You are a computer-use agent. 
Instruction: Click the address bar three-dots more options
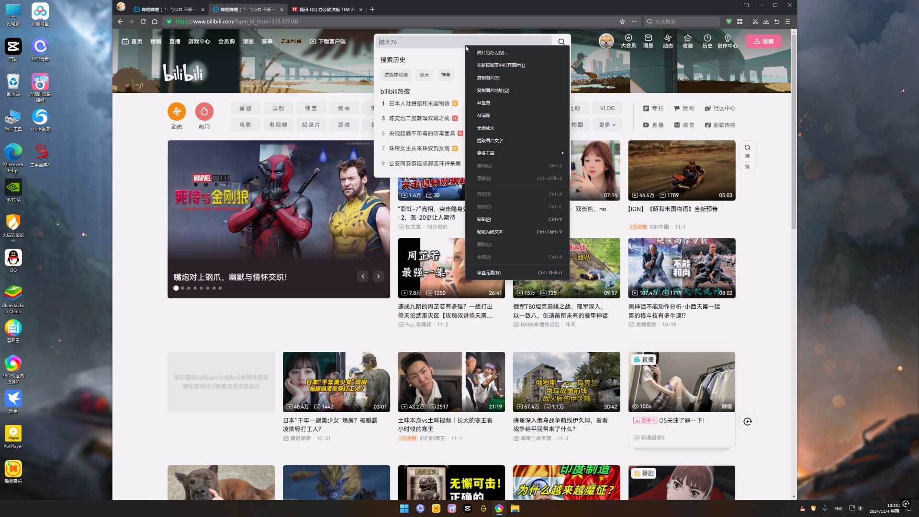click(634, 22)
